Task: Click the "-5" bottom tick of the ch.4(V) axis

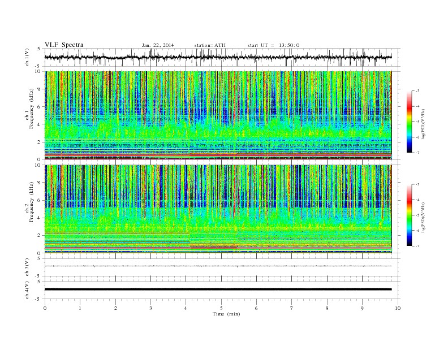Action: [38, 299]
